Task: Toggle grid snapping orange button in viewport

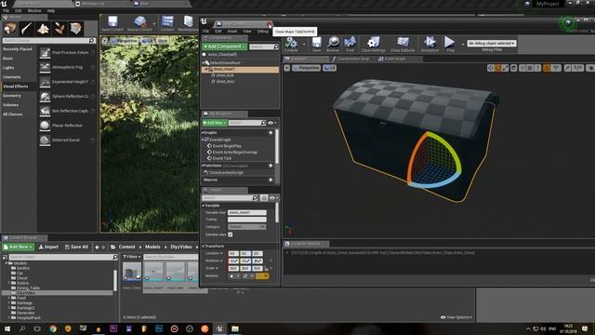Action: click(x=547, y=68)
